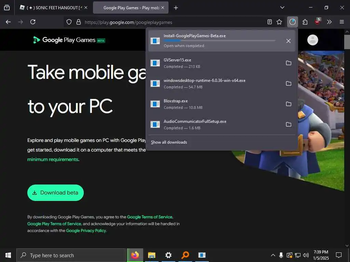
Task: Click the padlock site info icon
Action: point(78,22)
